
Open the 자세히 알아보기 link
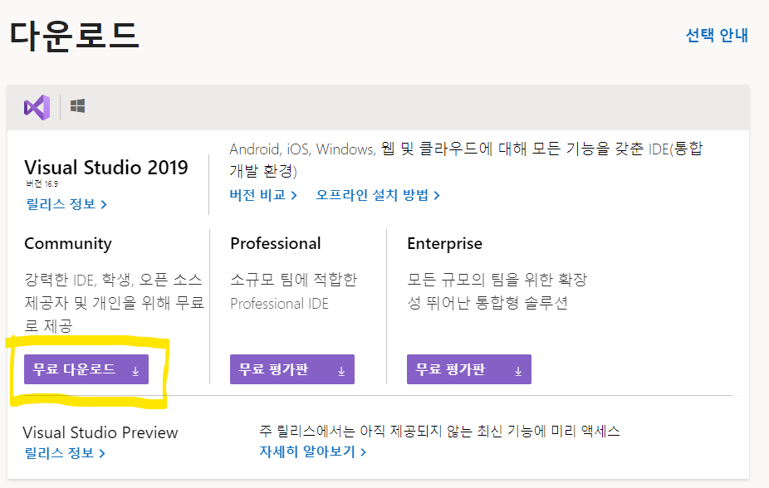[x=313, y=451]
